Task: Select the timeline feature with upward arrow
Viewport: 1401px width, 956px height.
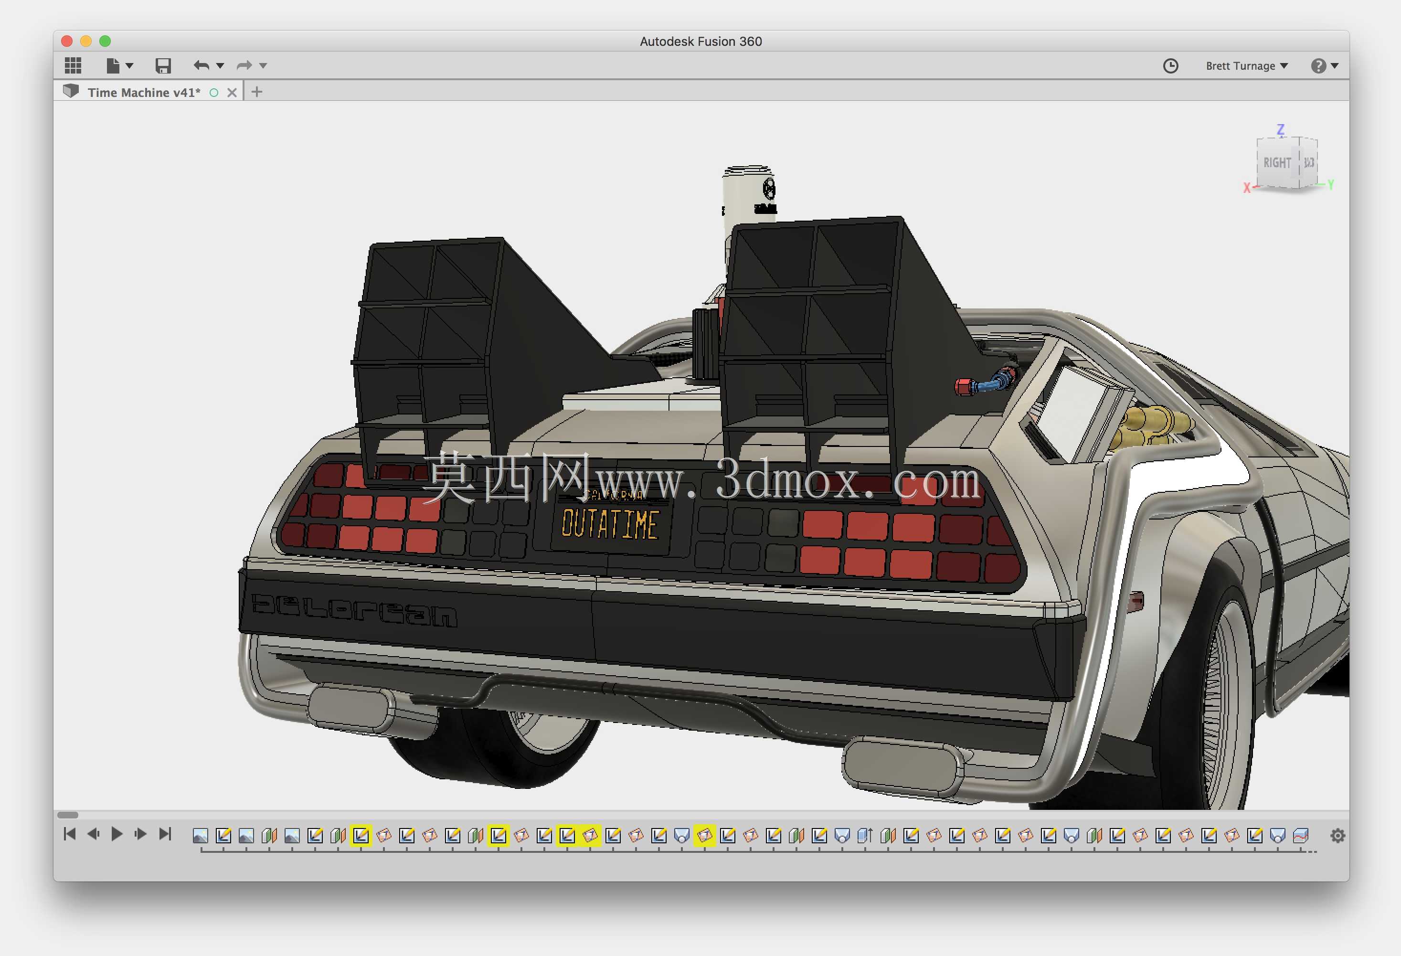Action: click(x=865, y=836)
